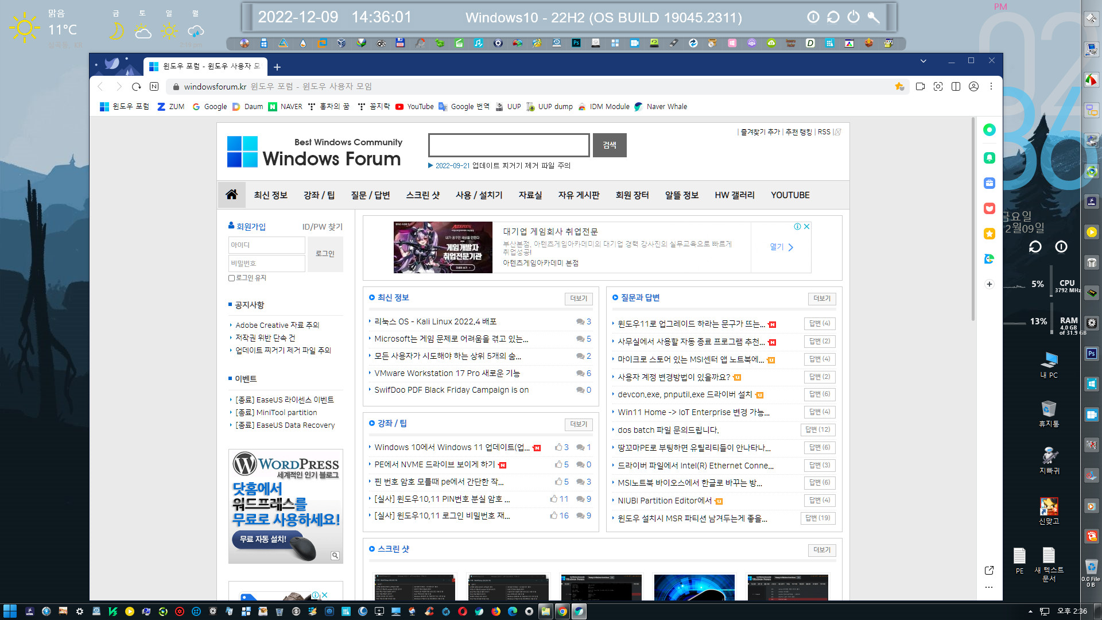The width and height of the screenshot is (1102, 620).
Task: Open the Photoshop icon in the top launcher strip
Action: tap(576, 43)
